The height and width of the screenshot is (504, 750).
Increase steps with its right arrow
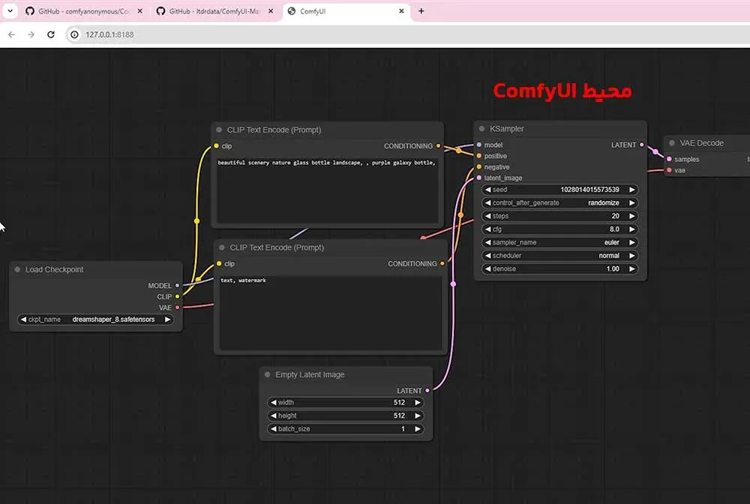631,216
